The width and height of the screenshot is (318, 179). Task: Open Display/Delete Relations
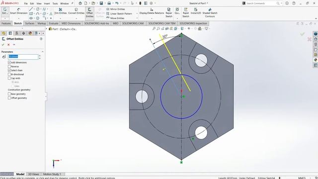[152, 11]
